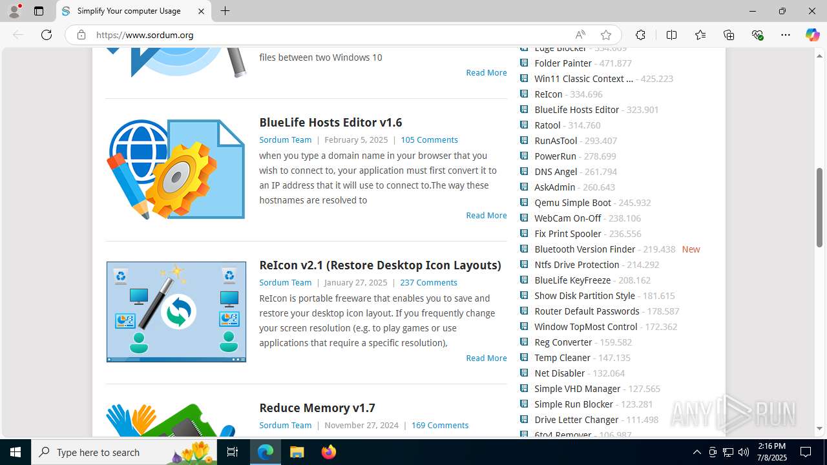Image resolution: width=827 pixels, height=465 pixels.
Task: Open the browser profile icon
Action: point(14,11)
